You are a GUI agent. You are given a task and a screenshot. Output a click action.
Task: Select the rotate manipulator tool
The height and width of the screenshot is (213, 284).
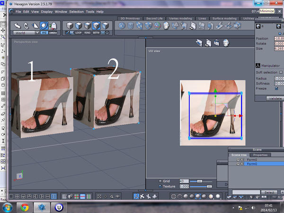[x=26, y=26]
